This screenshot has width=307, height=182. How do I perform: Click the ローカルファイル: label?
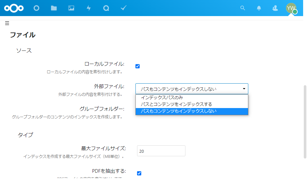pos(104,64)
